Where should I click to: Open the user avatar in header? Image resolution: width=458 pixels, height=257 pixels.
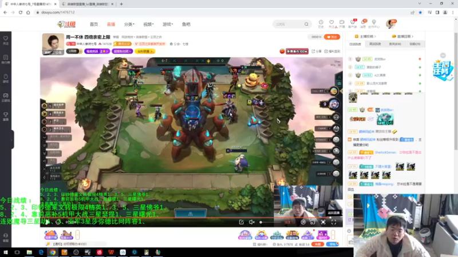390,24
